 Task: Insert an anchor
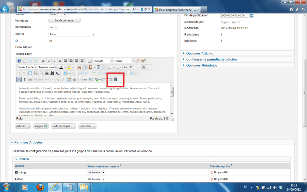coord(75,80)
